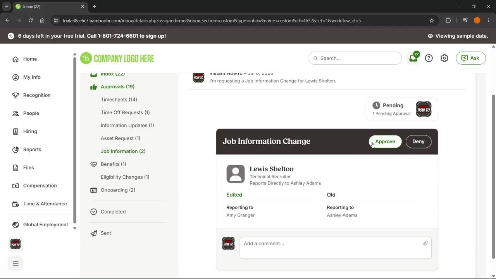Open Time Off Requests (1)
Viewport: 496px width, 279px height.
point(125,112)
